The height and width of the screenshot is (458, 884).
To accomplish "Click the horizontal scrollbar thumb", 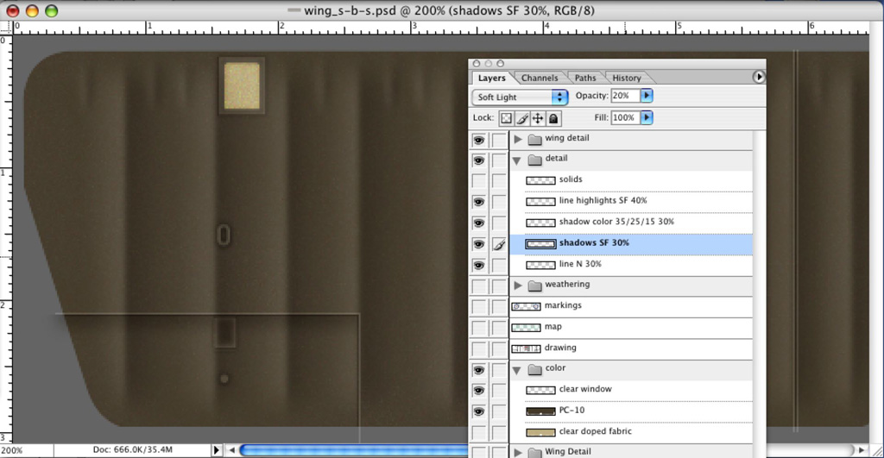I will pos(354,450).
